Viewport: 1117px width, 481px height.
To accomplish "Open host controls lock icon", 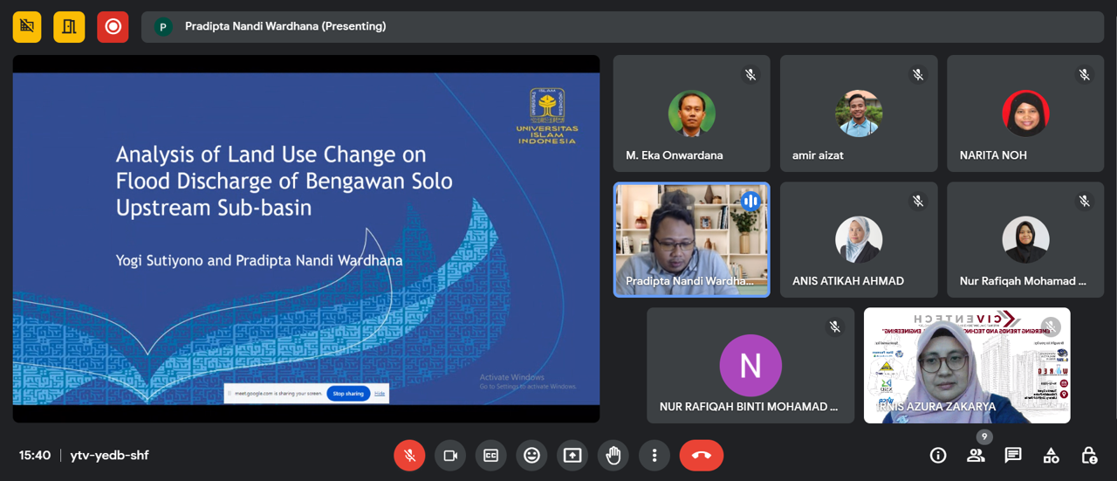I will coord(1089,455).
